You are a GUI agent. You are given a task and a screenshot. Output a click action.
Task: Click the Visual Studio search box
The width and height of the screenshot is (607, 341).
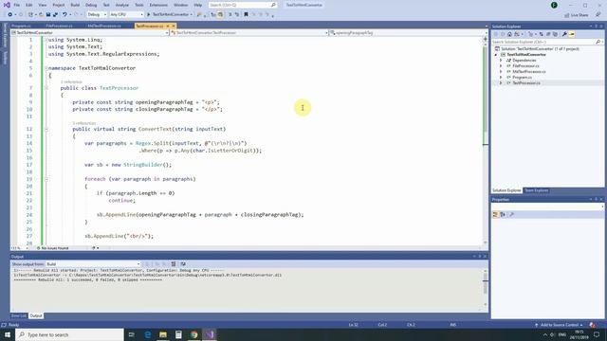pyautogui.click(x=243, y=5)
